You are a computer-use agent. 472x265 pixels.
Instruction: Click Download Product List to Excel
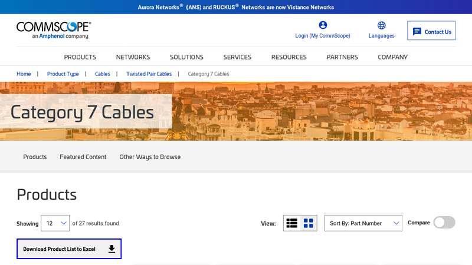click(69, 249)
